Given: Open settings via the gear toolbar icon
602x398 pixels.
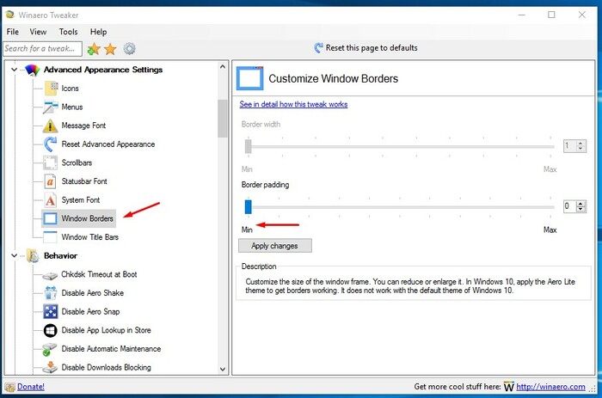Looking at the screenshot, I should pos(129,49).
